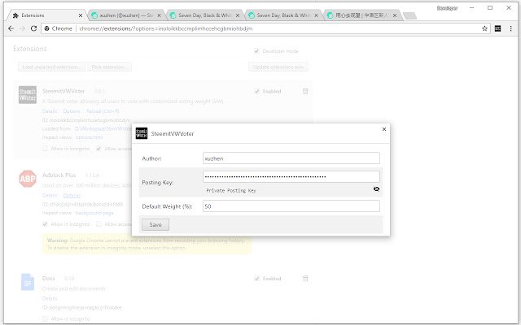The image size is (521, 325).
Task: Go forward using the browser forward arrow
Action: point(22,28)
